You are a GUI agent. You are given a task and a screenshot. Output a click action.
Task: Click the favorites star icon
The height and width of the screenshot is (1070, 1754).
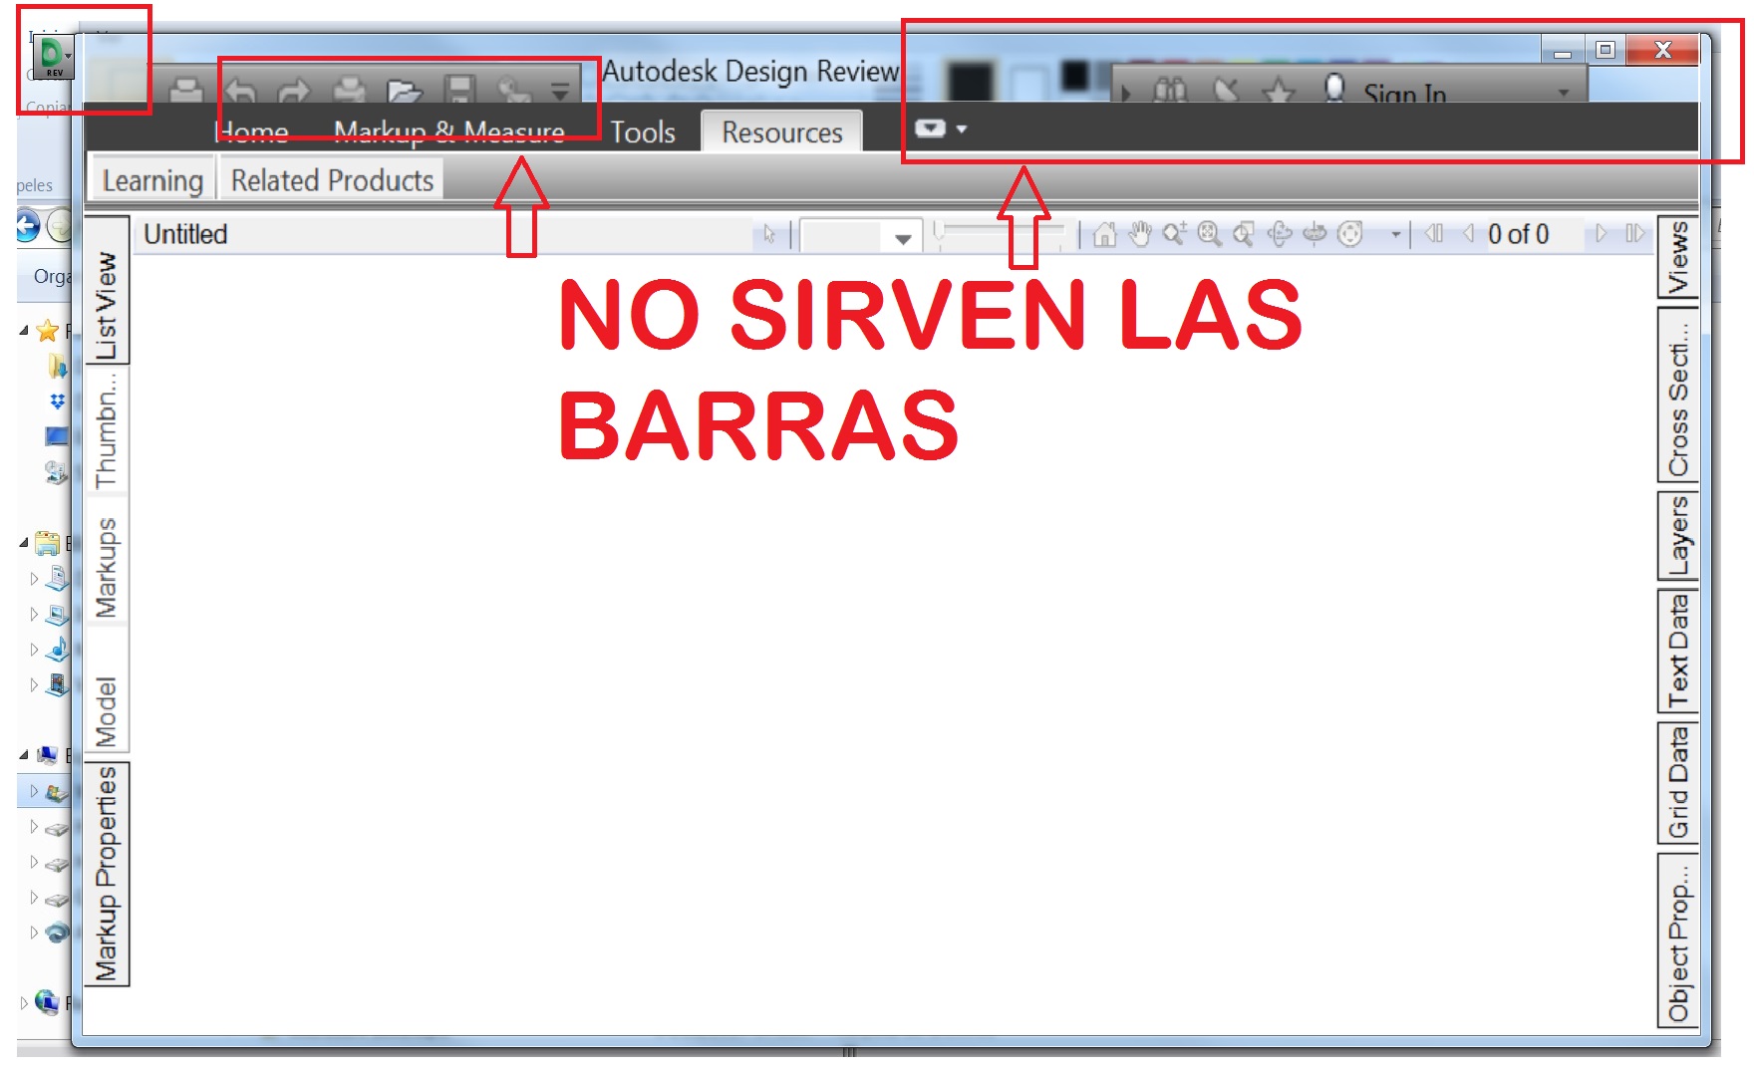[1279, 91]
